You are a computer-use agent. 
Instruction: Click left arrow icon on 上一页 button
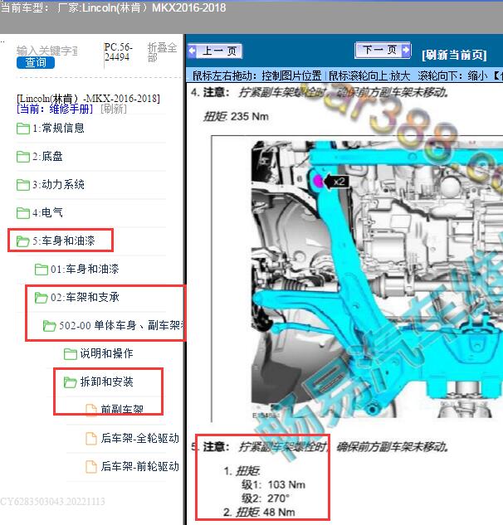click(x=192, y=51)
